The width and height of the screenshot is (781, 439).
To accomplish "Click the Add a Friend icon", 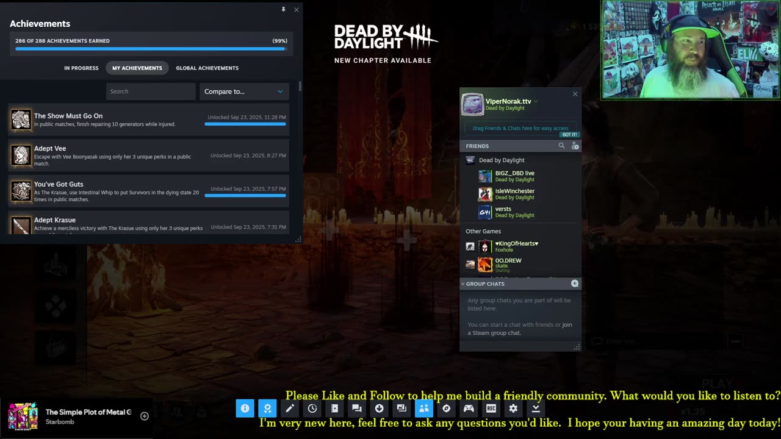I will 575,146.
